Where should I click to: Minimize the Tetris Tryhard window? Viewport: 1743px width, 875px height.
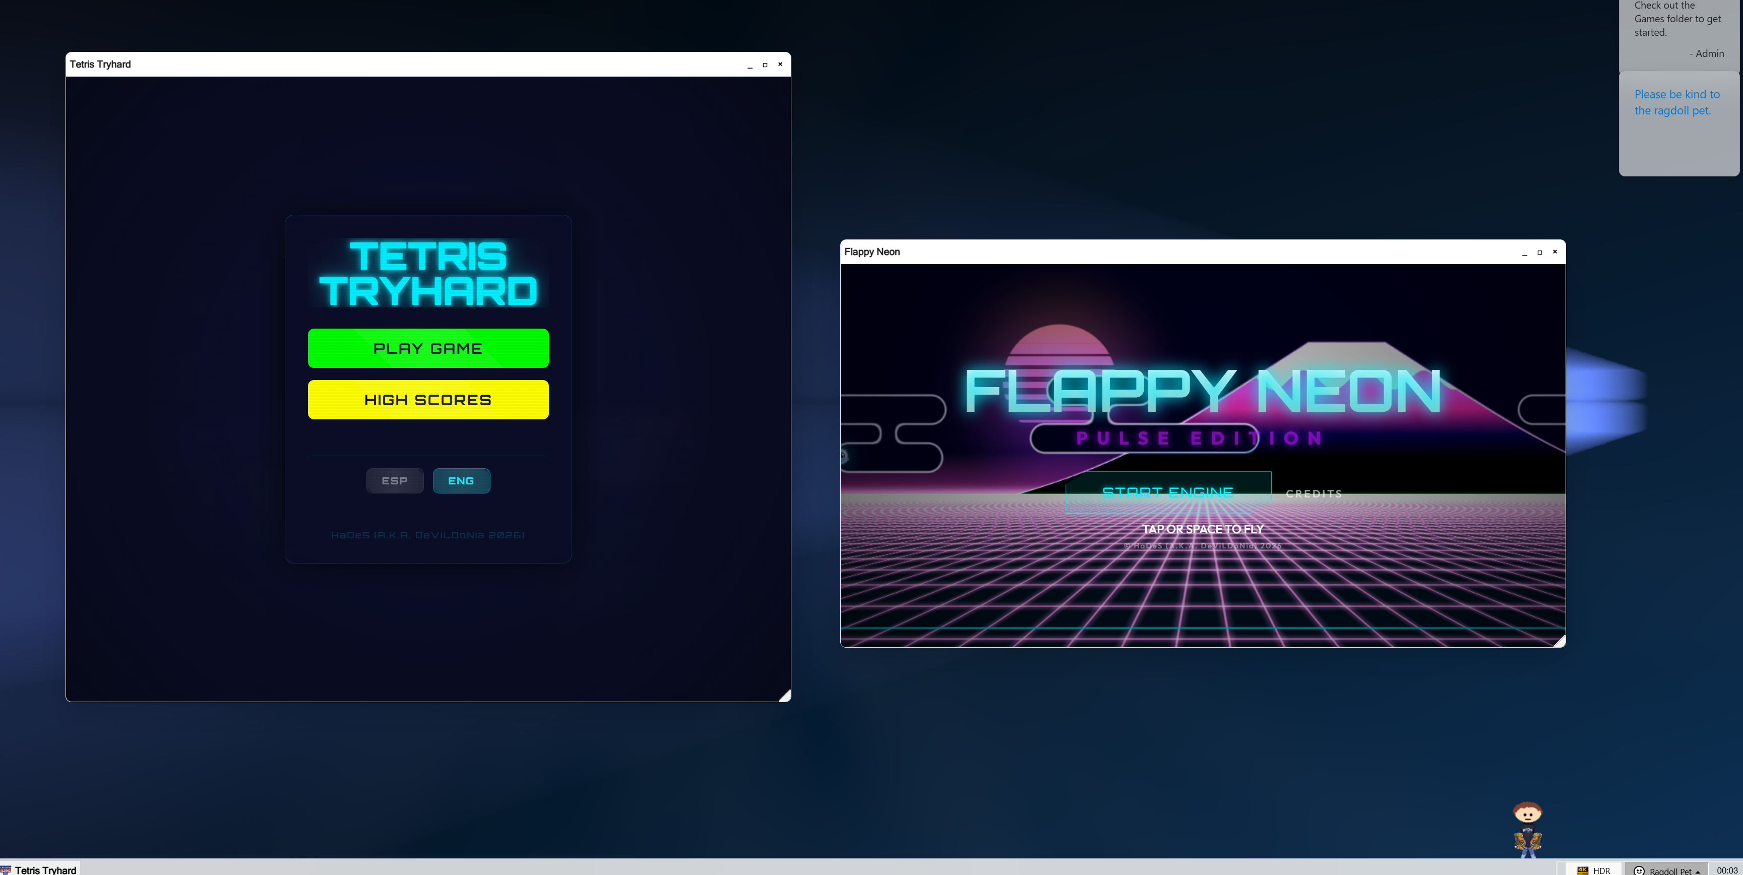pyautogui.click(x=750, y=65)
